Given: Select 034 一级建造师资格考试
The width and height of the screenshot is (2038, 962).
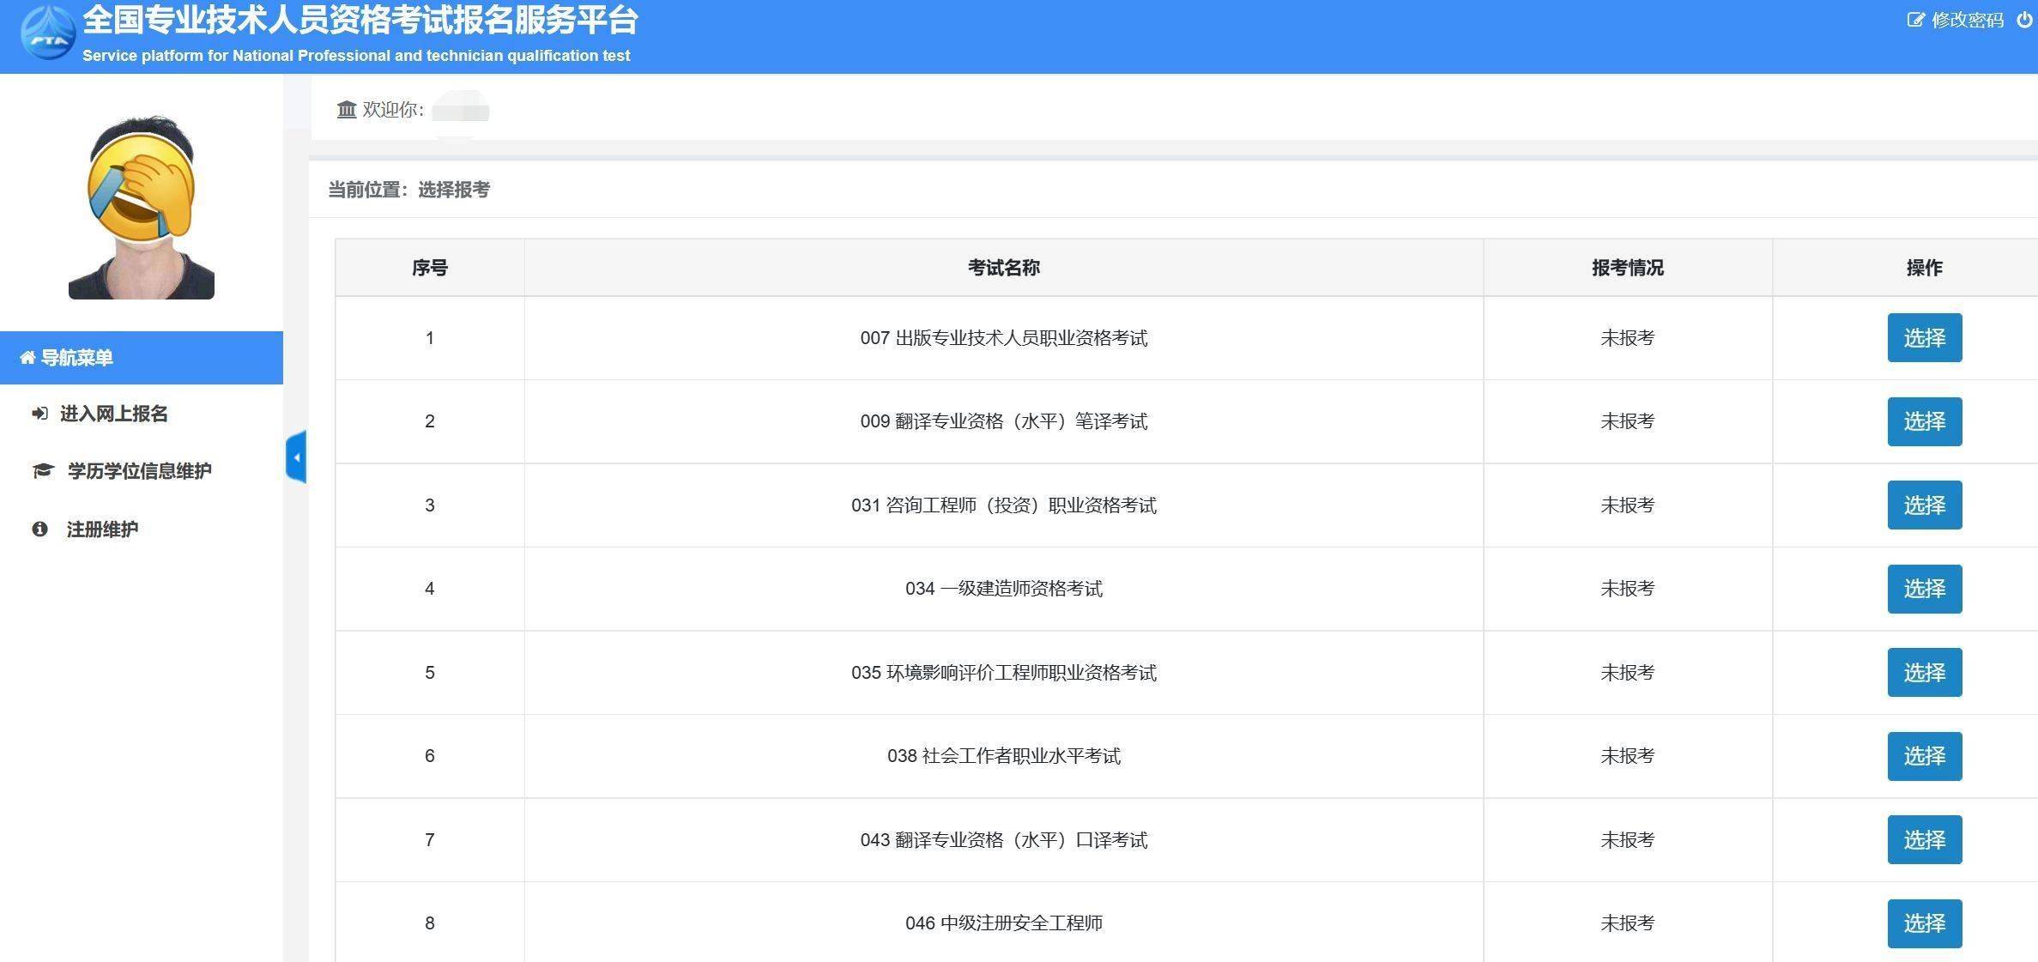Looking at the screenshot, I should pos(1926,589).
